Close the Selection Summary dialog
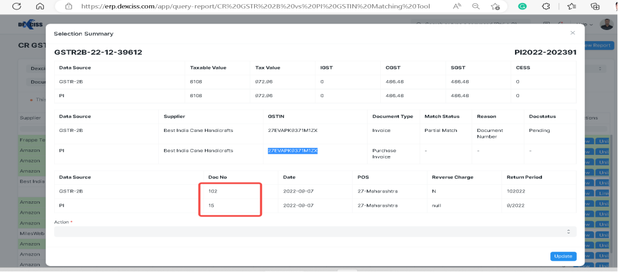Image resolution: width=618 pixels, height=272 pixels. [x=572, y=33]
